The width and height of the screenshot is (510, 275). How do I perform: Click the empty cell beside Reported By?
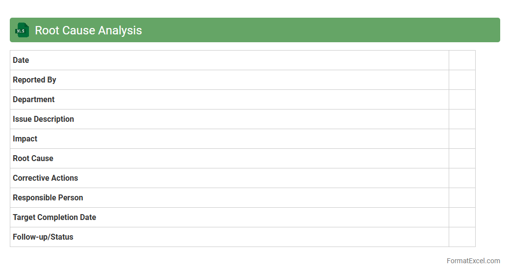coord(462,80)
